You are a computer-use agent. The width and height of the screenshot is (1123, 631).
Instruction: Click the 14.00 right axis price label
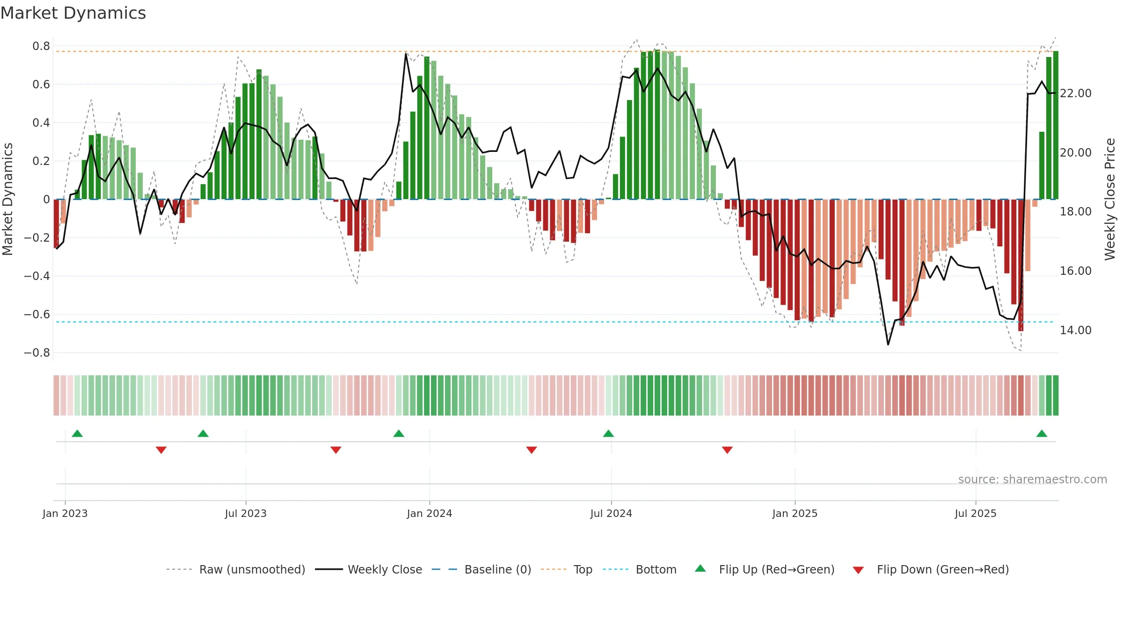1076,330
